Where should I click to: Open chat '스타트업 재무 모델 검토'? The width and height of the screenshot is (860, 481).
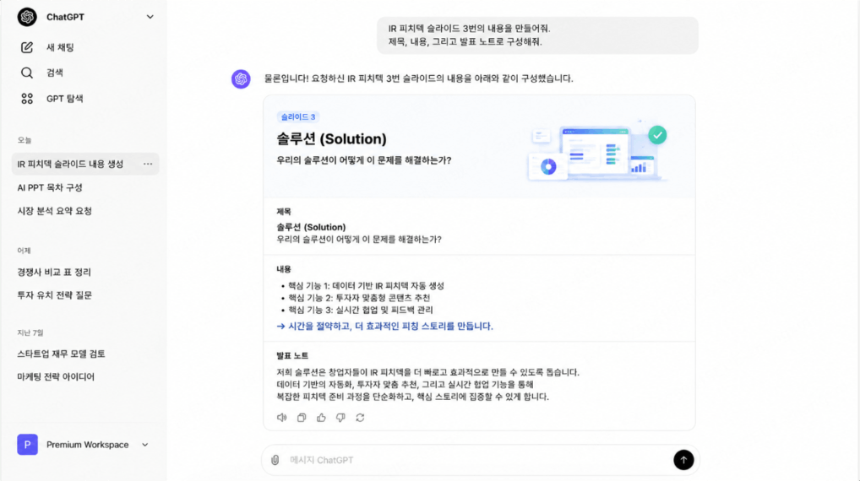click(61, 354)
